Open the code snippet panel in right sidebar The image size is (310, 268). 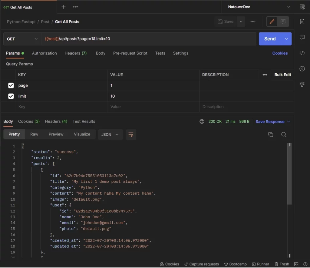tap(302, 53)
